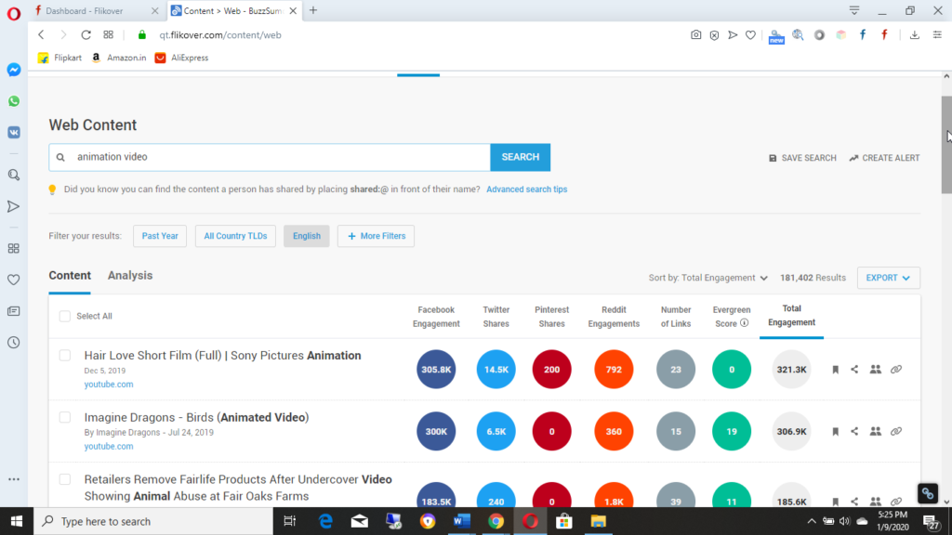Image resolution: width=952 pixels, height=535 pixels.
Task: Open youtube.com link under Imagine Dragons
Action: [x=109, y=446]
